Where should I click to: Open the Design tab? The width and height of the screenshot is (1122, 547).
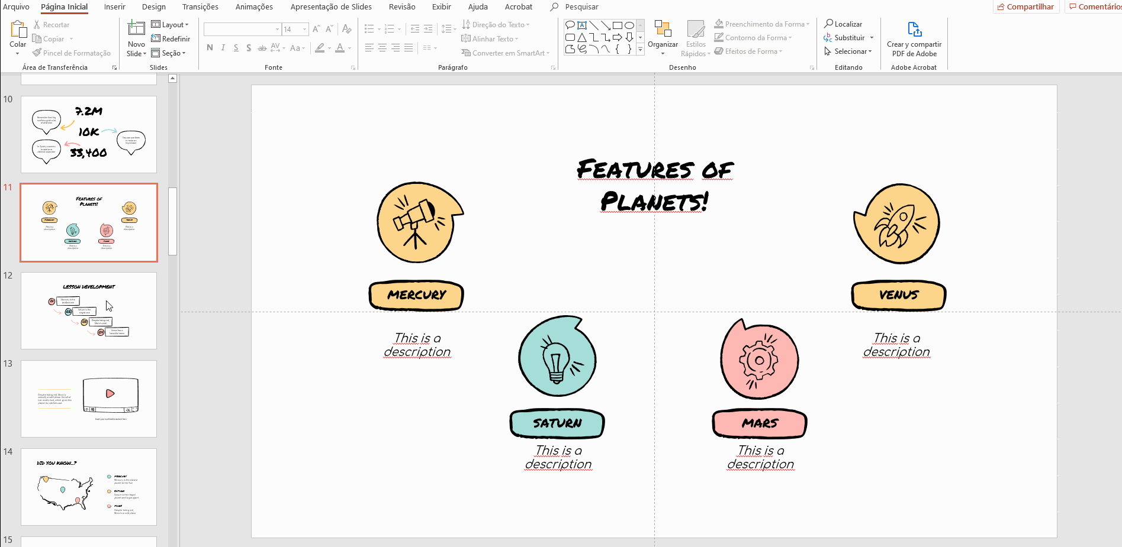[154, 7]
